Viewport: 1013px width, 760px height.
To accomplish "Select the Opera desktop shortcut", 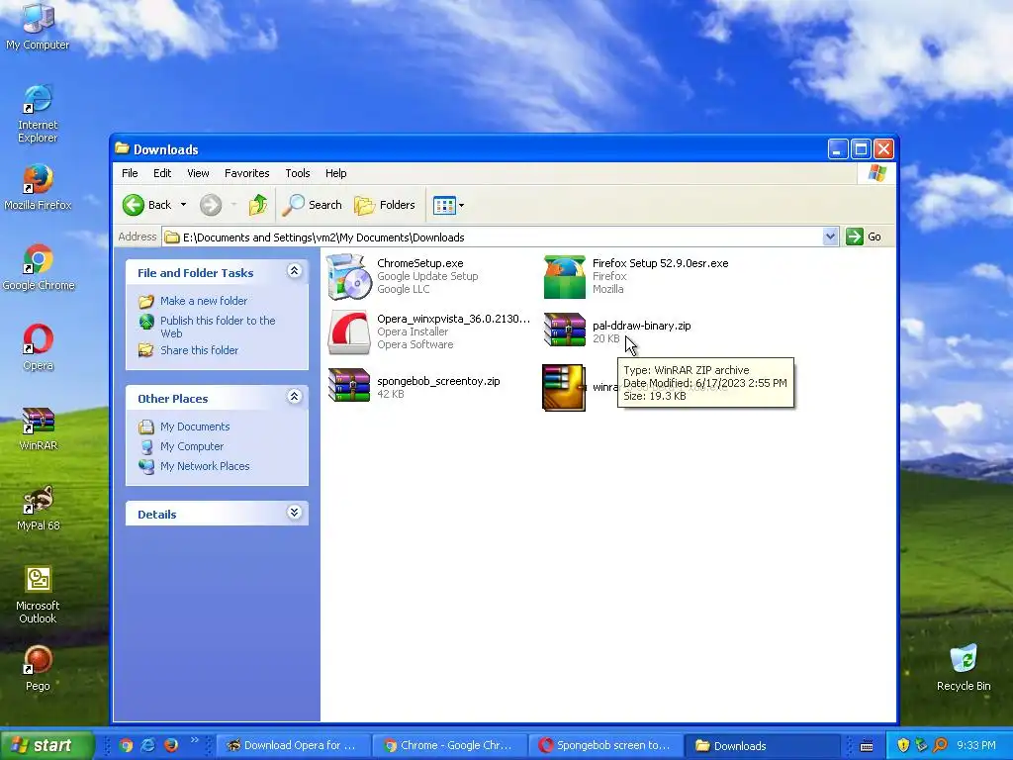I will pos(39,347).
